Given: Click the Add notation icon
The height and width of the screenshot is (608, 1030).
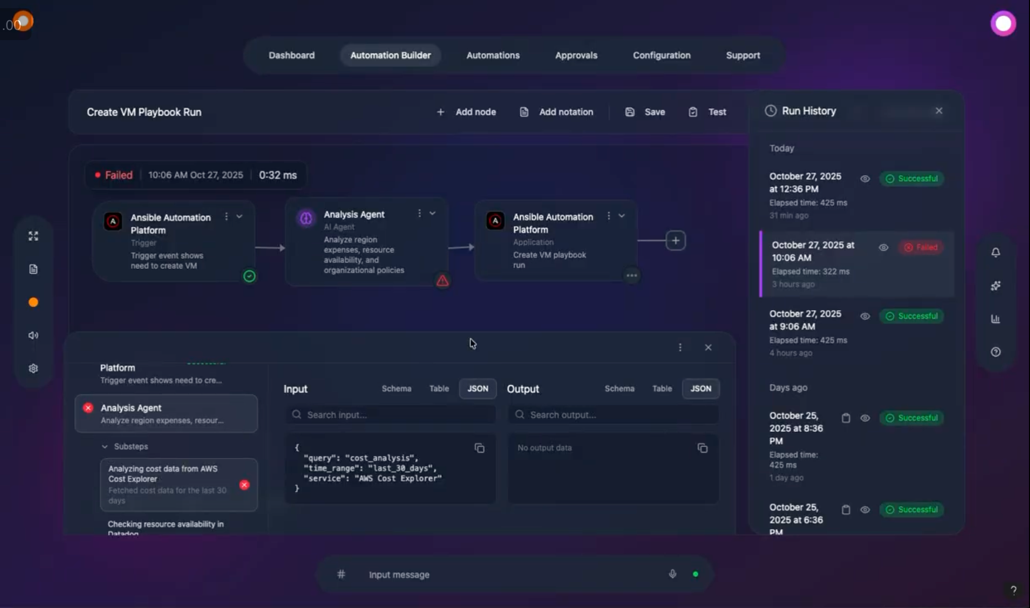Looking at the screenshot, I should point(524,112).
